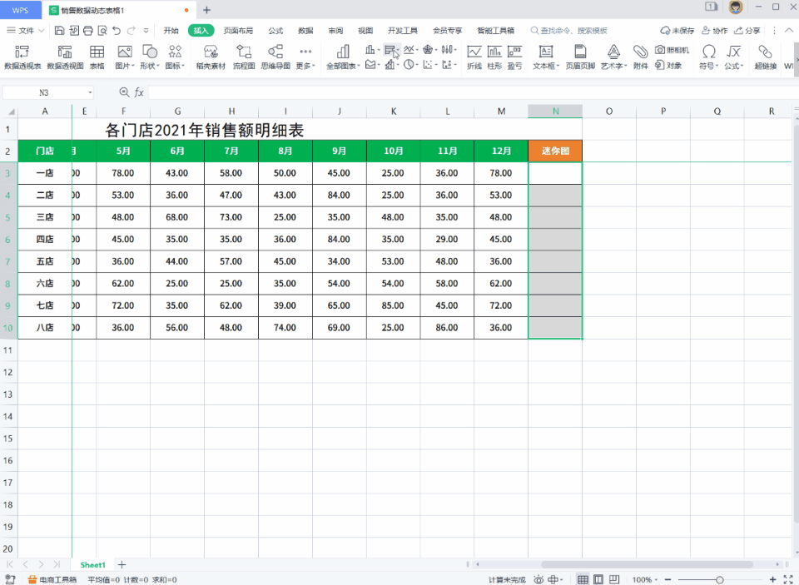Toggle eye-protection mode icon in status bar
Image resolution: width=799 pixels, height=585 pixels.
point(539,579)
